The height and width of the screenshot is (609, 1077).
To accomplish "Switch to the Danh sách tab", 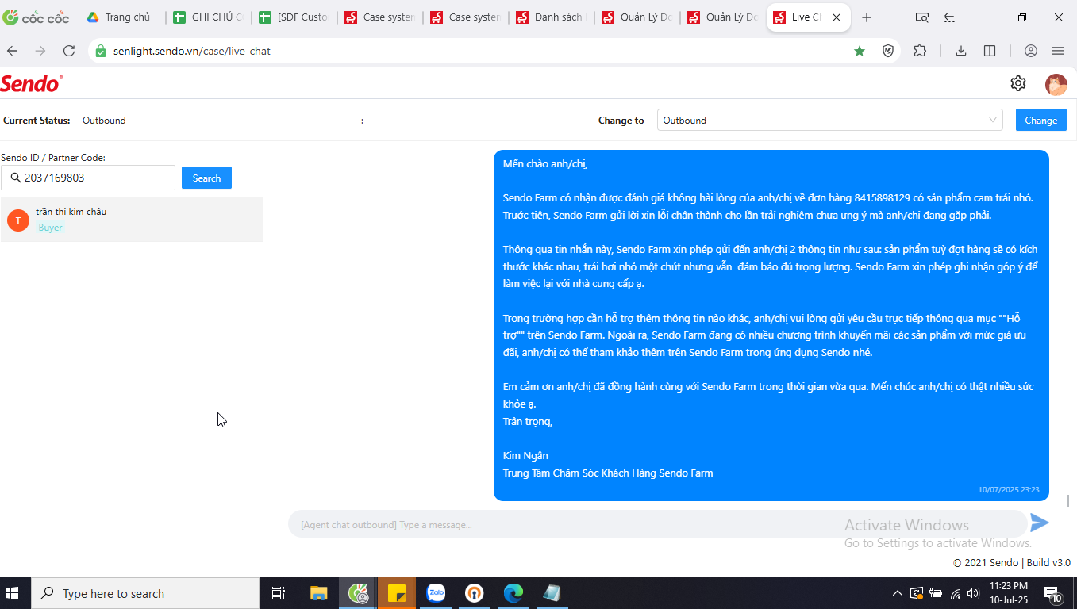I will coord(551,17).
